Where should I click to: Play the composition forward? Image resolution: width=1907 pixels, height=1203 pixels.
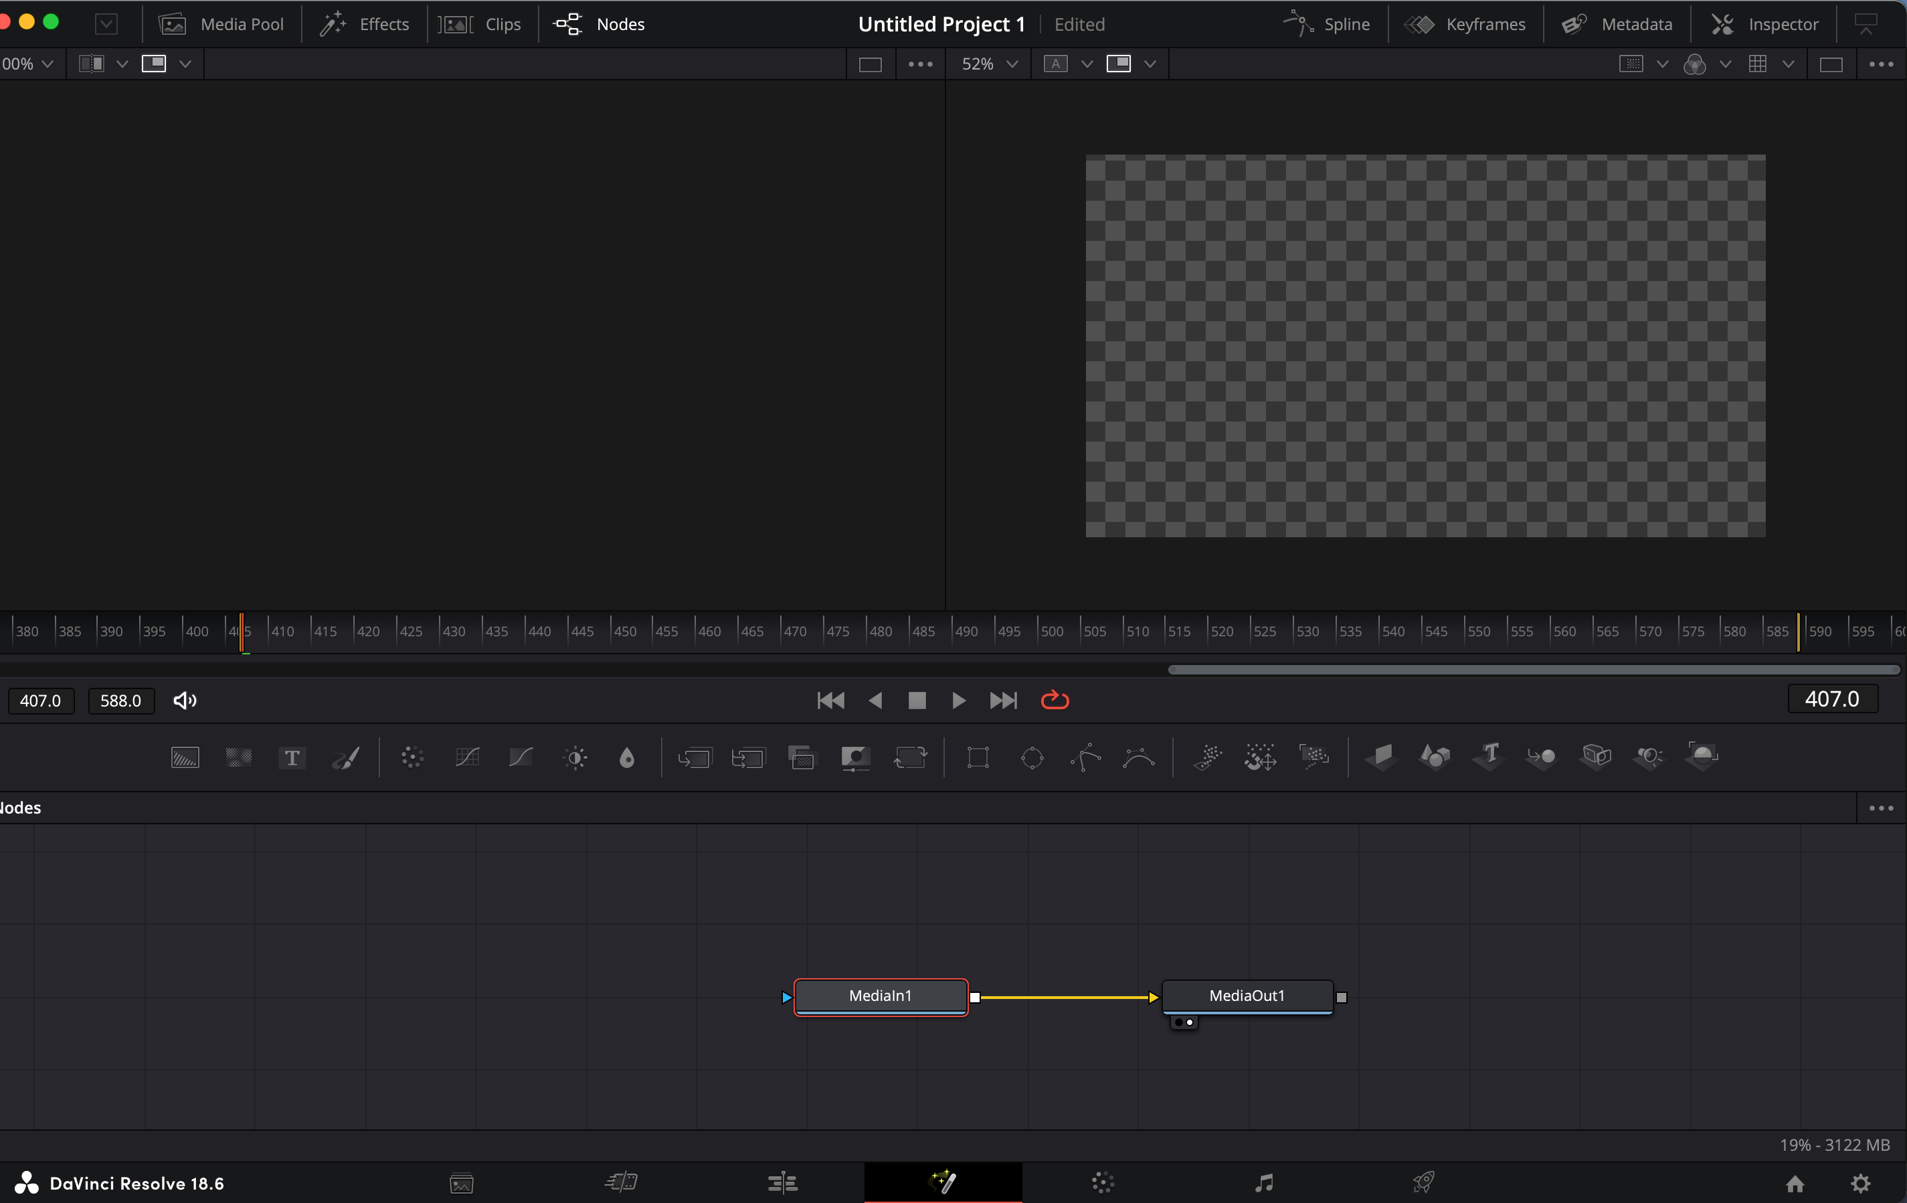pos(958,700)
